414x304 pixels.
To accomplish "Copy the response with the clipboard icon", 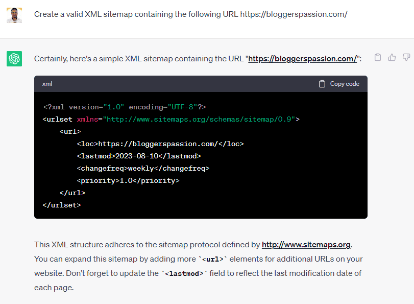I will pyautogui.click(x=378, y=57).
